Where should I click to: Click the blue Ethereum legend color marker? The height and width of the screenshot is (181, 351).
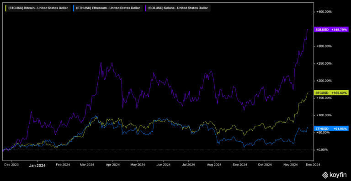point(73,8)
